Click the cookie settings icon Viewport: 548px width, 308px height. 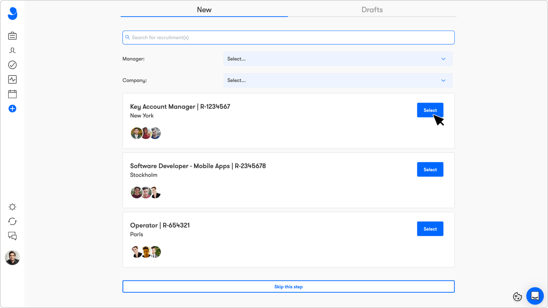(x=517, y=297)
